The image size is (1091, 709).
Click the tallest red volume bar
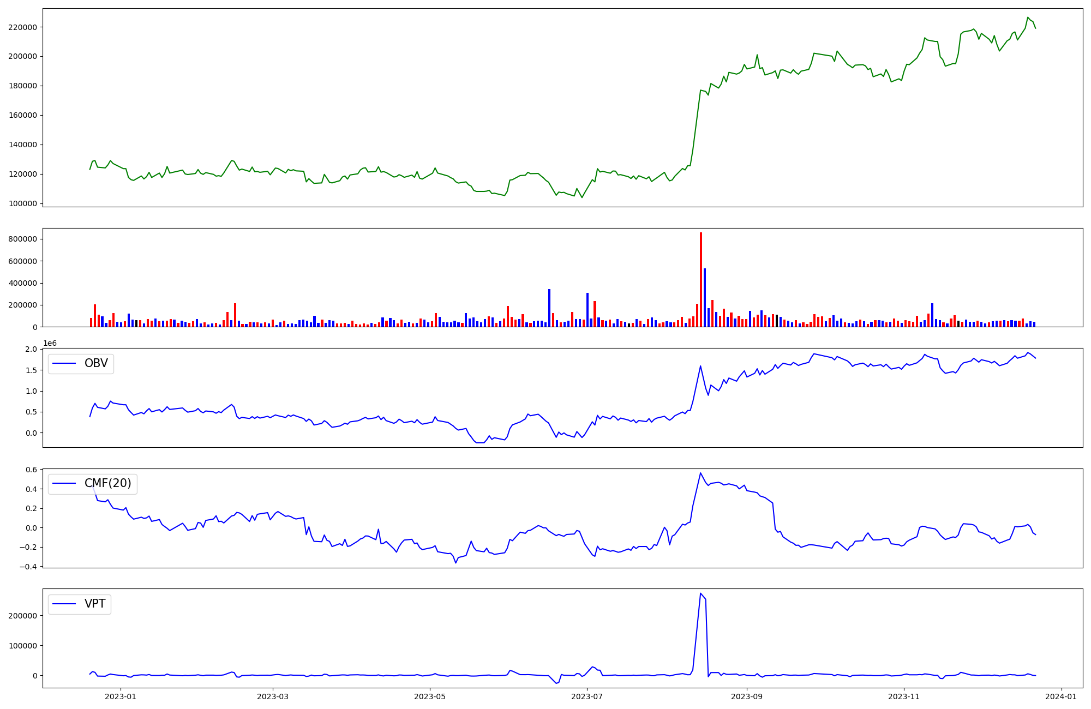pyautogui.click(x=701, y=279)
